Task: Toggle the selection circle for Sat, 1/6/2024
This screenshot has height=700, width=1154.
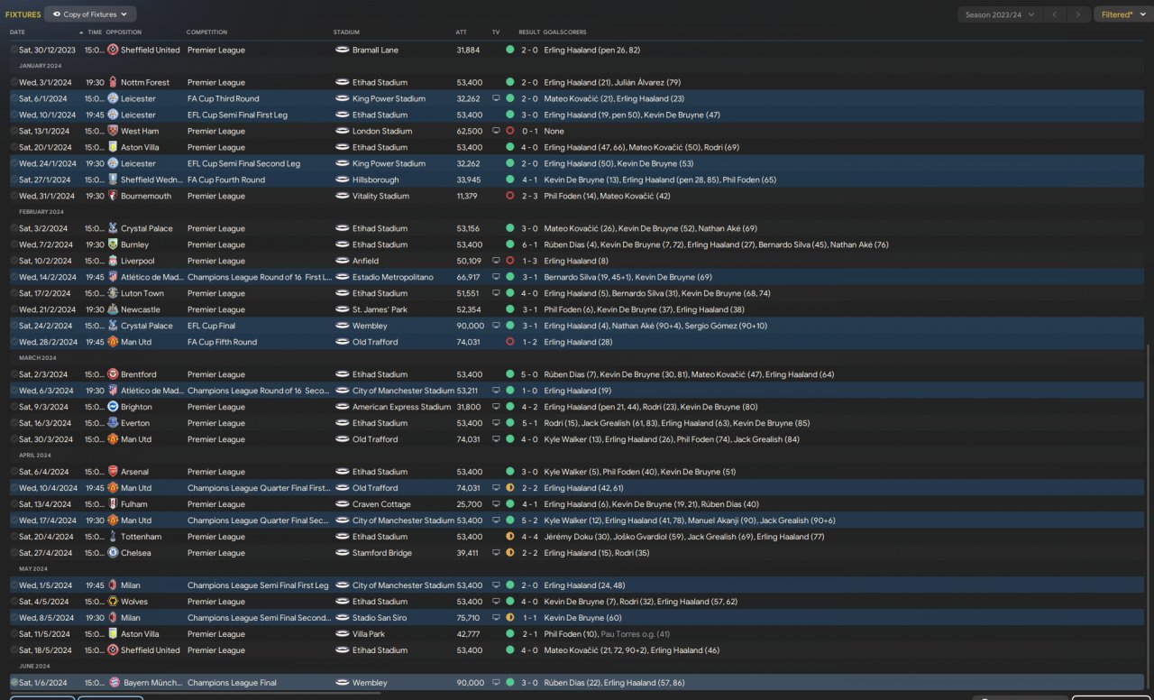Action: click(14, 683)
